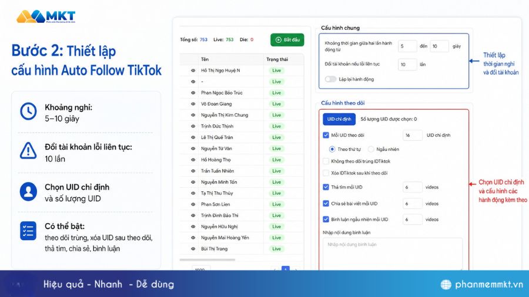Enable Xóa IDTiktok sau khi theo dõi

pos(326,173)
